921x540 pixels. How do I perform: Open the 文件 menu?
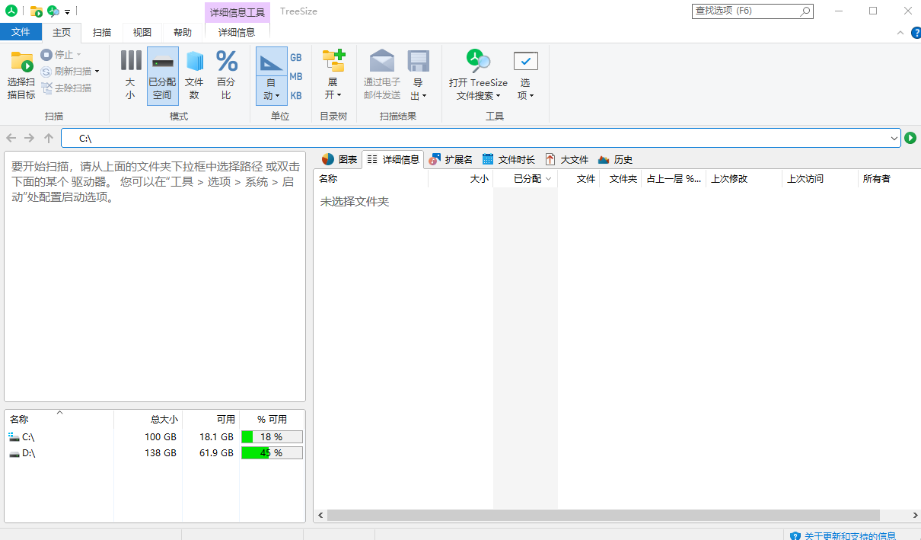21,32
